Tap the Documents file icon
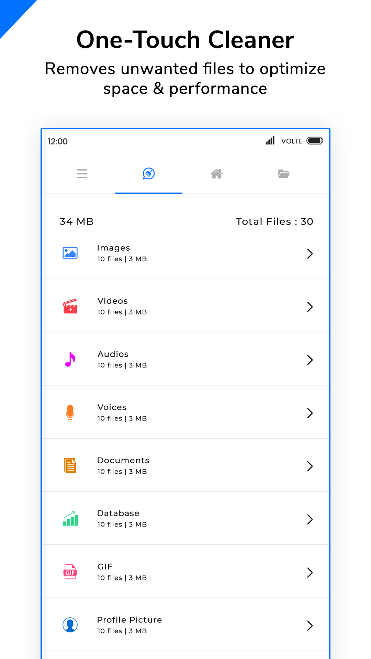 (70, 466)
